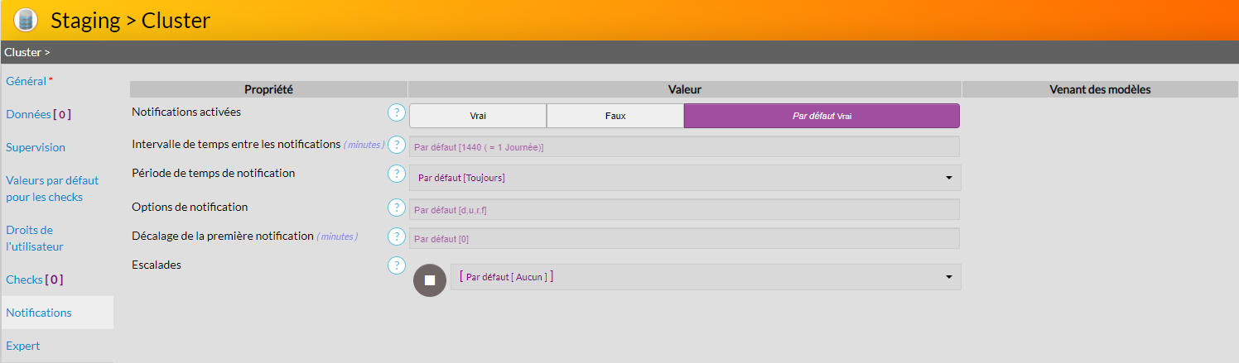Select Par défaut Vrai for notifications
This screenshot has height=363, width=1239.
coord(821,116)
